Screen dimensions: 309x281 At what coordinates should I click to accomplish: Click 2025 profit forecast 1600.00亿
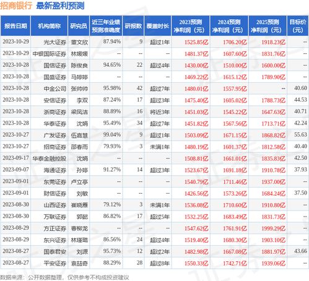point(274,66)
